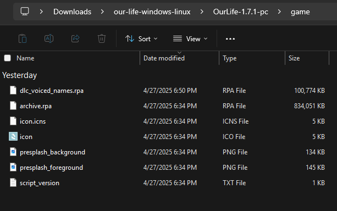Image resolution: width=337 pixels, height=211 pixels.
Task: Click the Rename toolbar icon
Action: tap(49, 38)
